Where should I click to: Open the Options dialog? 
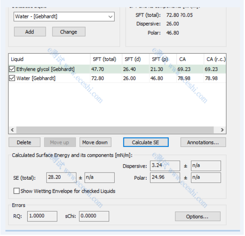coord(198,216)
